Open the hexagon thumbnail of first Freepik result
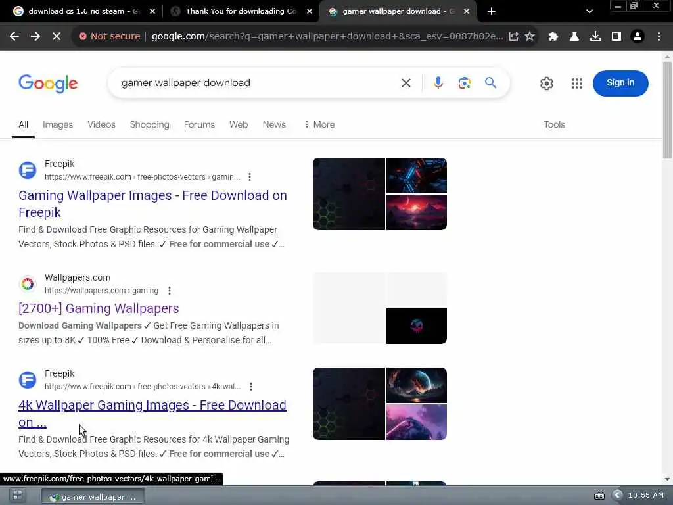Image resolution: width=673 pixels, height=505 pixels. [x=349, y=194]
